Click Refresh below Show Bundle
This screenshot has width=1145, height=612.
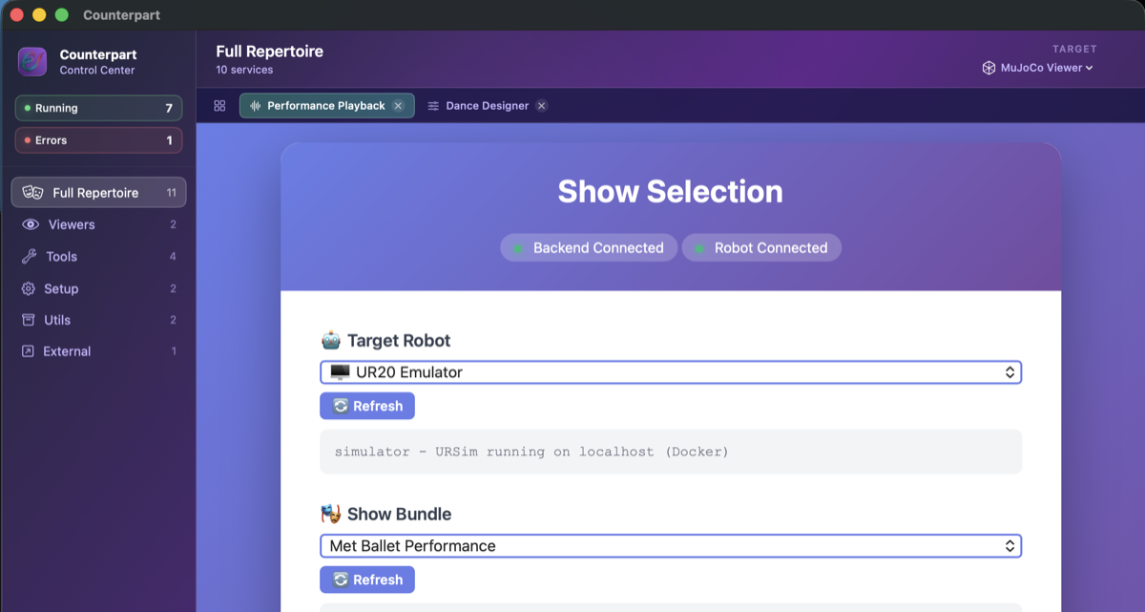tap(367, 580)
